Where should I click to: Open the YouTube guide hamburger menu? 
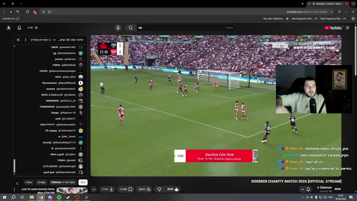coord(348,28)
